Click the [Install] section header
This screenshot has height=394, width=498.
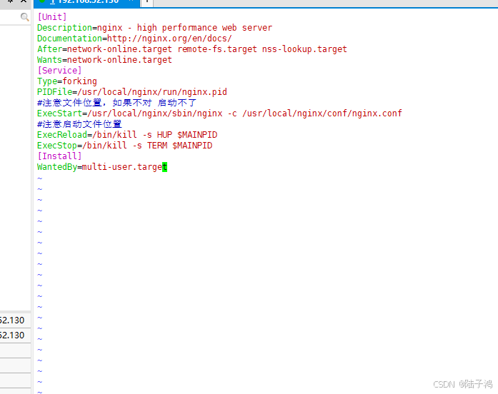coord(60,156)
